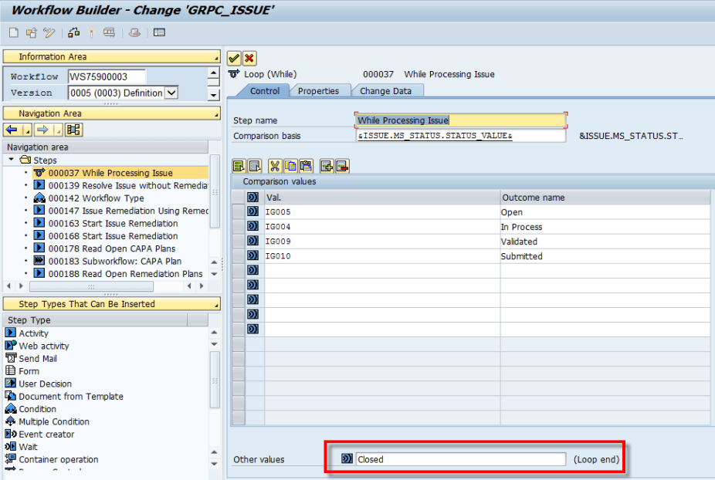Open the Version dropdown list
The width and height of the screenshot is (715, 480).
point(171,93)
